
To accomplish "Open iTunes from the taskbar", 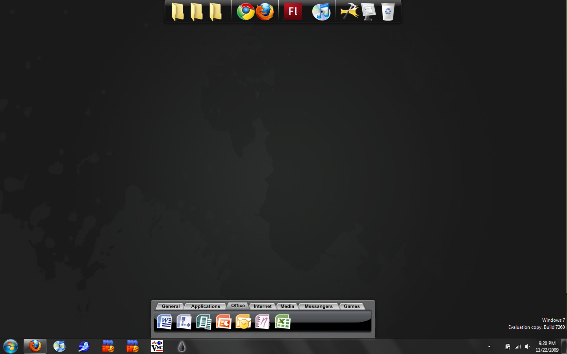I will click(59, 346).
